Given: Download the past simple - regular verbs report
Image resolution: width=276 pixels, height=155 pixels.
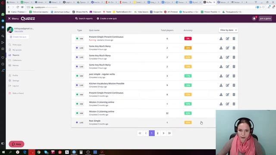Looking at the screenshot, I should (x=221, y=76).
